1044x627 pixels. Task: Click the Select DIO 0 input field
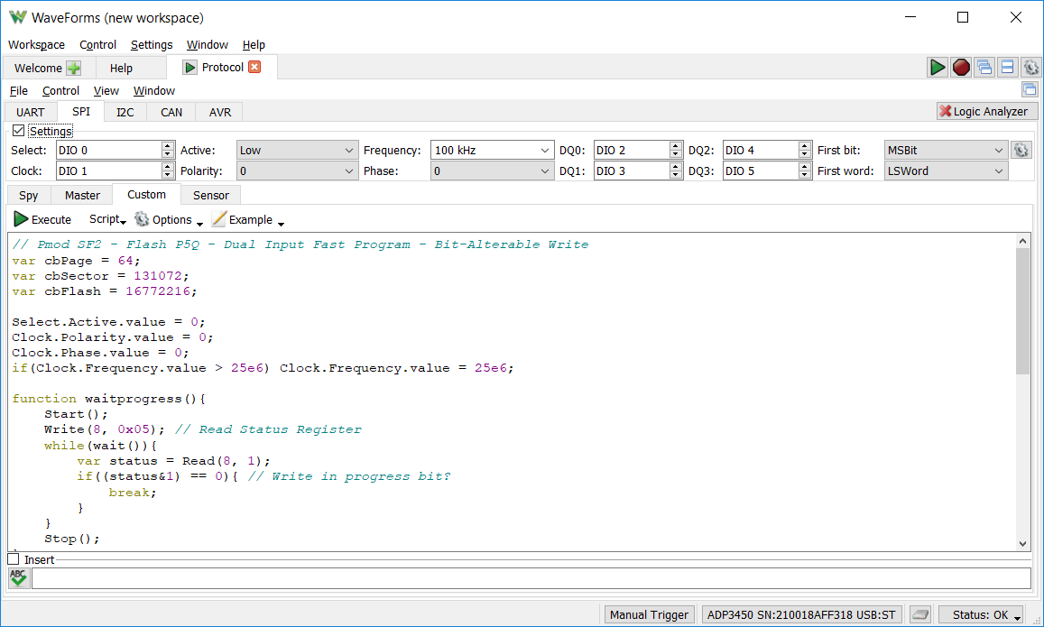click(108, 151)
